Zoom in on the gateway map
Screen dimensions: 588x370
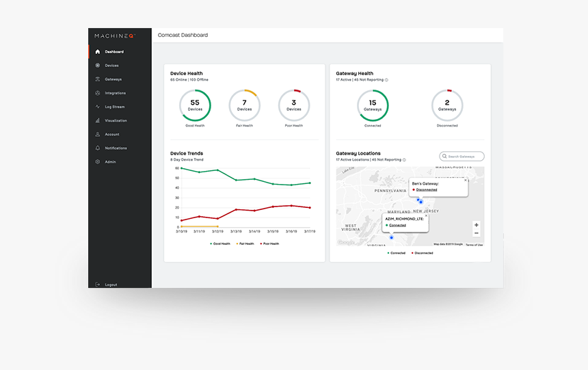pos(477,225)
